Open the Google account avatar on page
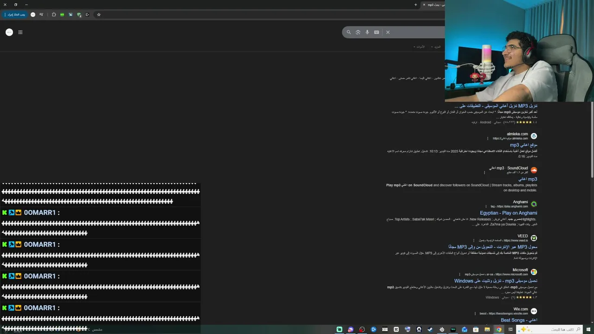The width and height of the screenshot is (594, 334). coord(9,32)
